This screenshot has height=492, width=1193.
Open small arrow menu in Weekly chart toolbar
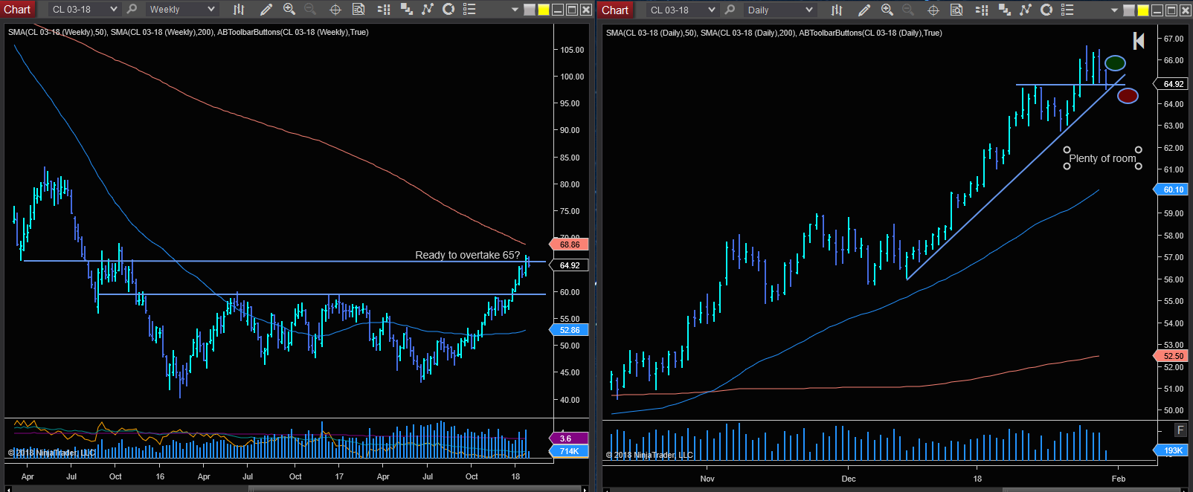point(515,10)
